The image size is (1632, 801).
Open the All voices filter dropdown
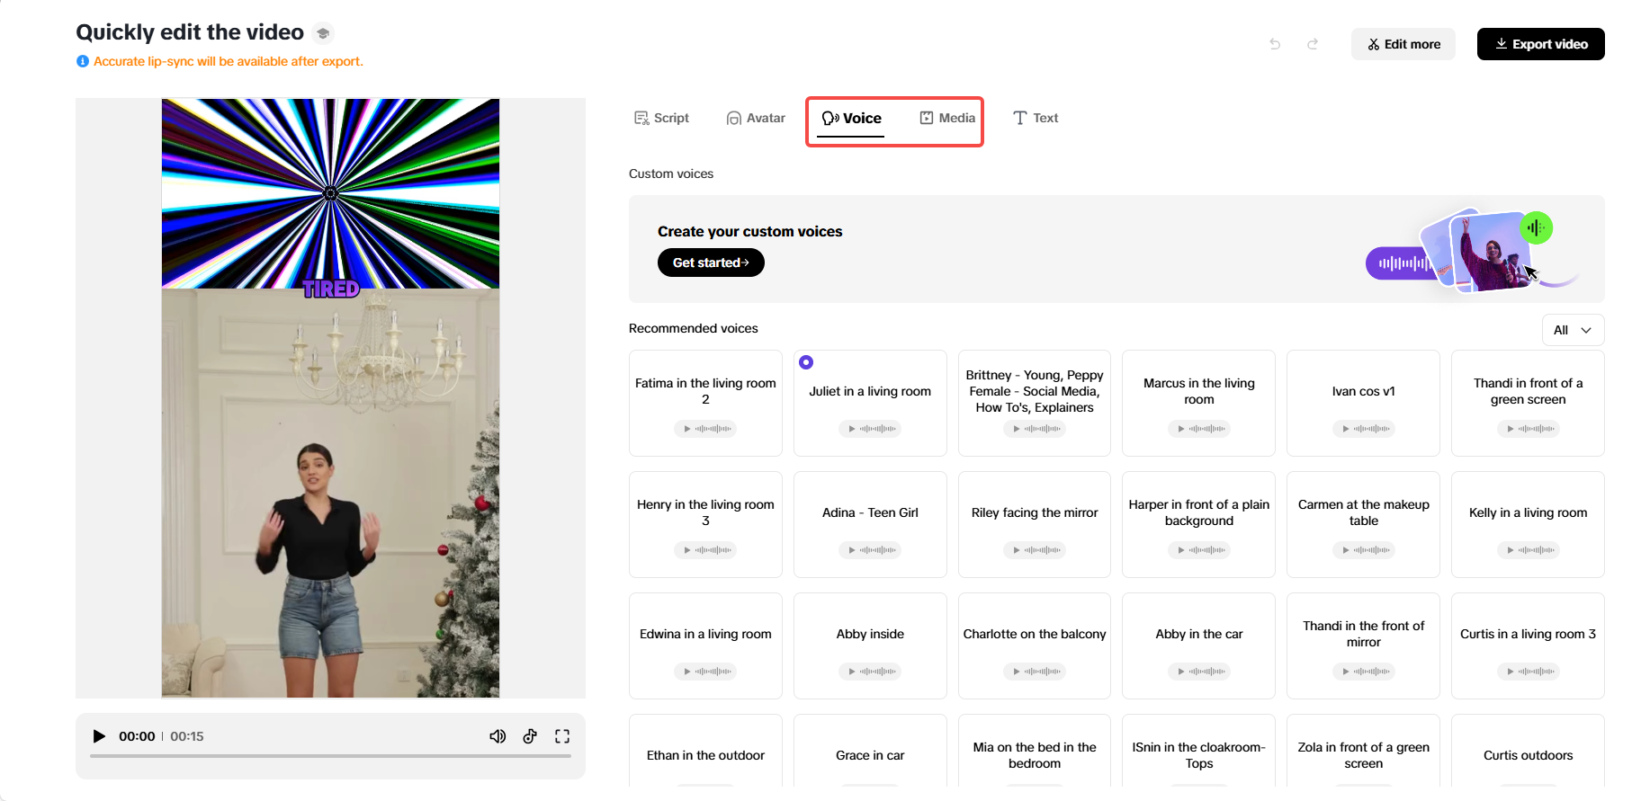[1573, 330]
